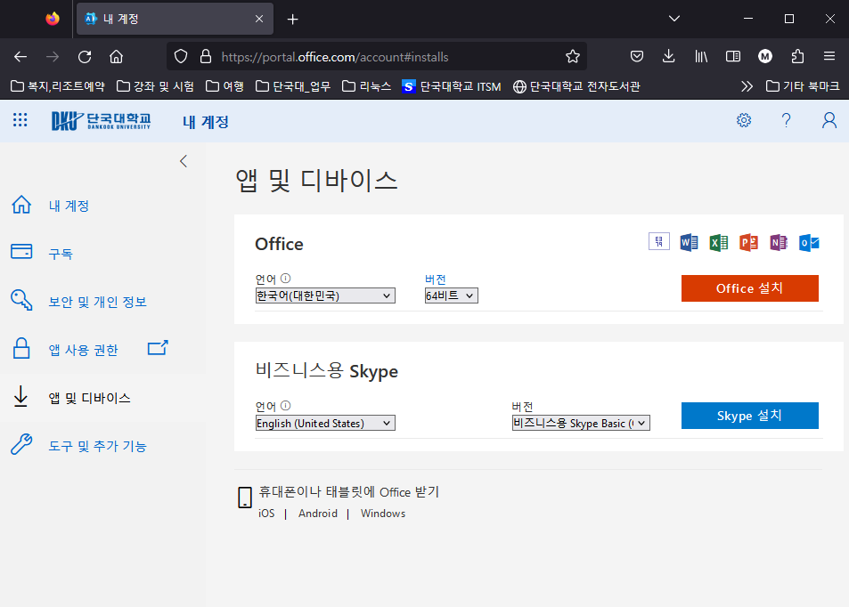The image size is (849, 607).
Task: Click the card icon beside 구독
Action: point(21,252)
